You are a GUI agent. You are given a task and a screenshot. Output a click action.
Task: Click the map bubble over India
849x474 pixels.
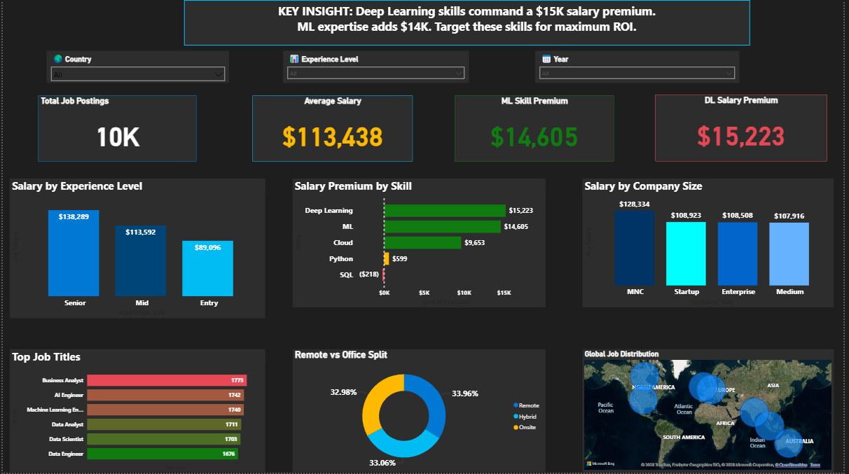(754, 412)
